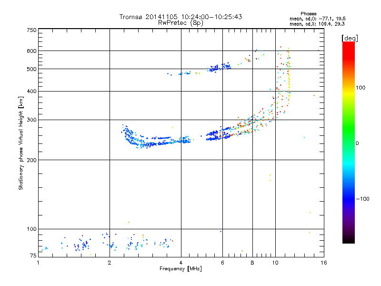Click the colorbar tick label '-100'
Viewport: 381px width, 286px height.
click(x=362, y=199)
